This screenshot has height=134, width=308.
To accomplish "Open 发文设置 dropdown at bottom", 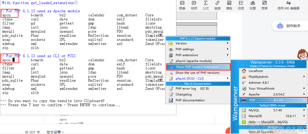I will point(55,132).
